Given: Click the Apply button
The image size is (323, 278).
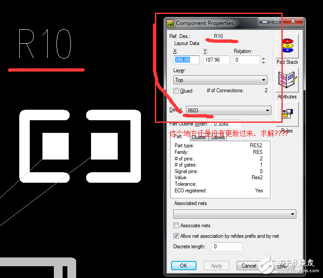Looking at the screenshot, I should 217,266.
